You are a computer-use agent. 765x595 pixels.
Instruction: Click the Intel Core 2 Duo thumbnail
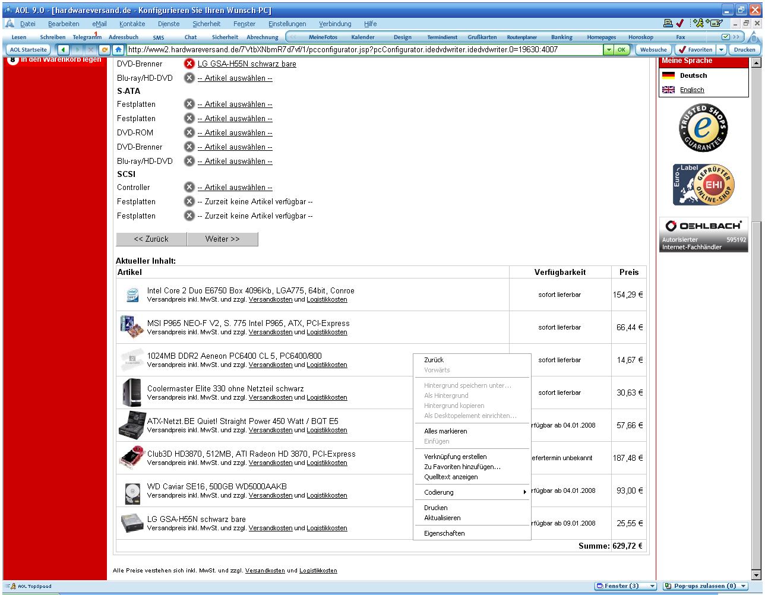pyautogui.click(x=131, y=295)
